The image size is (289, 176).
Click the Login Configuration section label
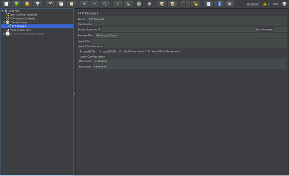tap(92, 57)
